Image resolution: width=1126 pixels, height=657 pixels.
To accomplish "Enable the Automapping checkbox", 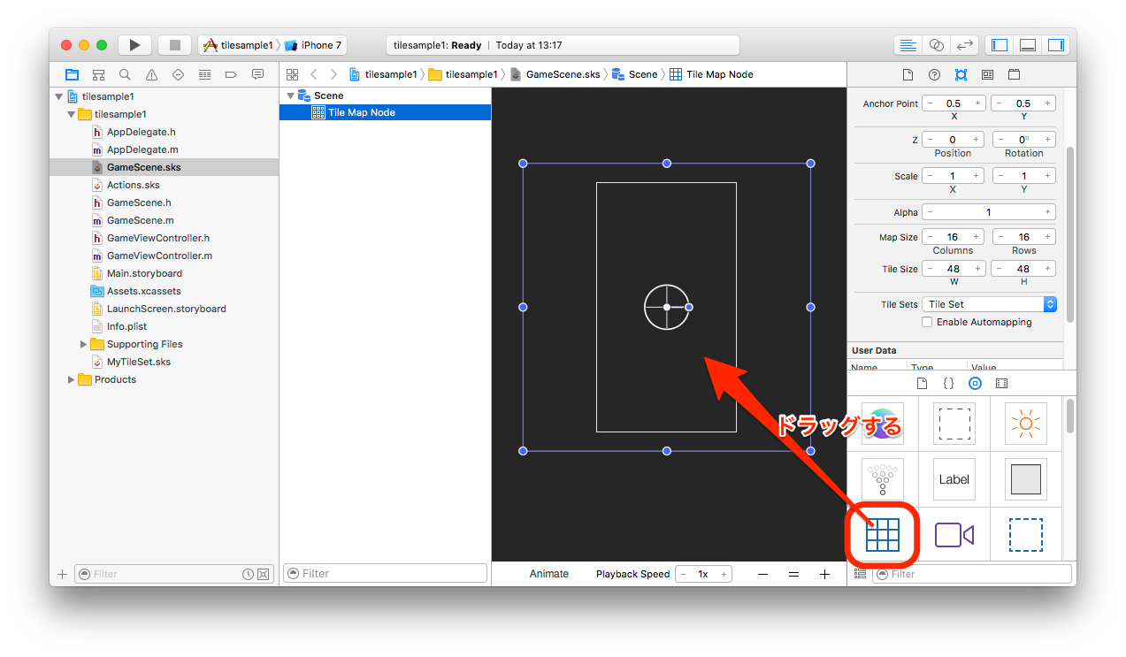I will pos(928,322).
